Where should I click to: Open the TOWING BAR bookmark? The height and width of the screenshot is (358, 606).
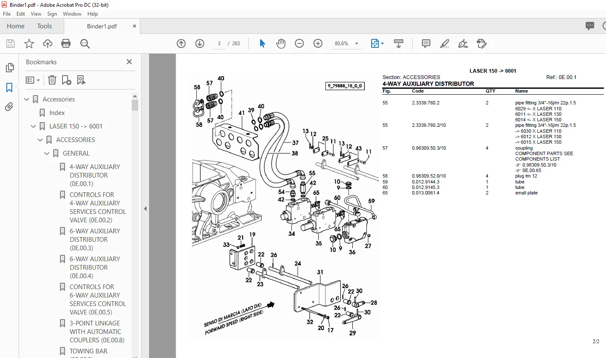pos(88,351)
